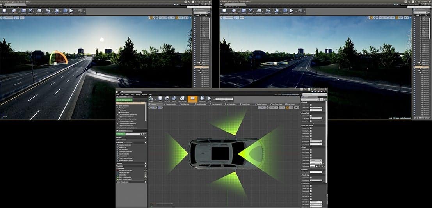Open Class Settings in the blueprint toolbar
The width and height of the screenshot is (432, 208).
click(x=182, y=99)
